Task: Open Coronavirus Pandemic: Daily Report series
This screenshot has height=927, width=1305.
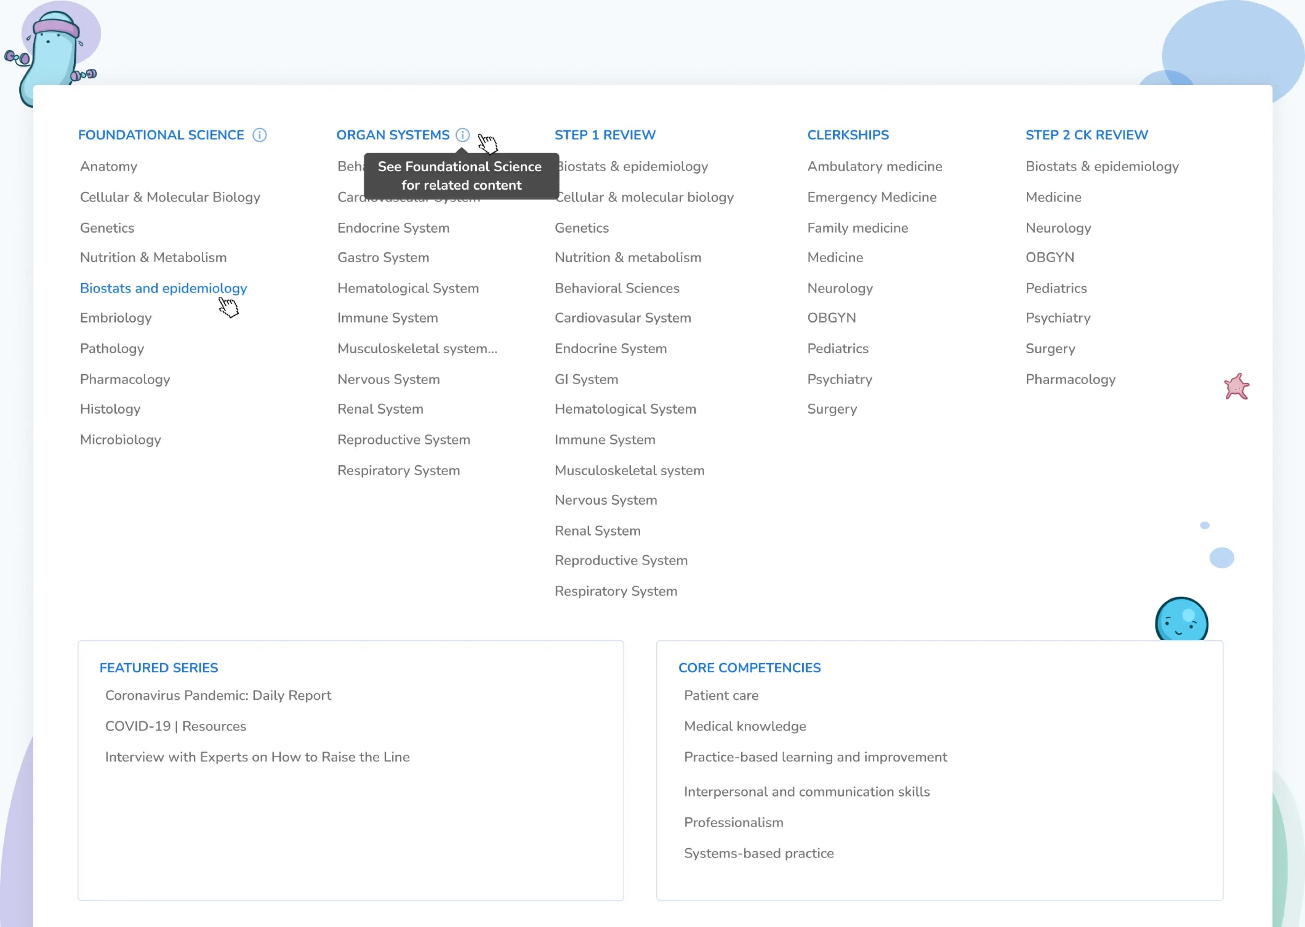Action: coord(218,695)
